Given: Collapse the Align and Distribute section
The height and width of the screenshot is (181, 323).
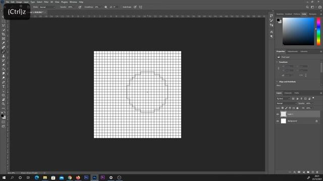Looking at the screenshot, I should [x=277, y=81].
